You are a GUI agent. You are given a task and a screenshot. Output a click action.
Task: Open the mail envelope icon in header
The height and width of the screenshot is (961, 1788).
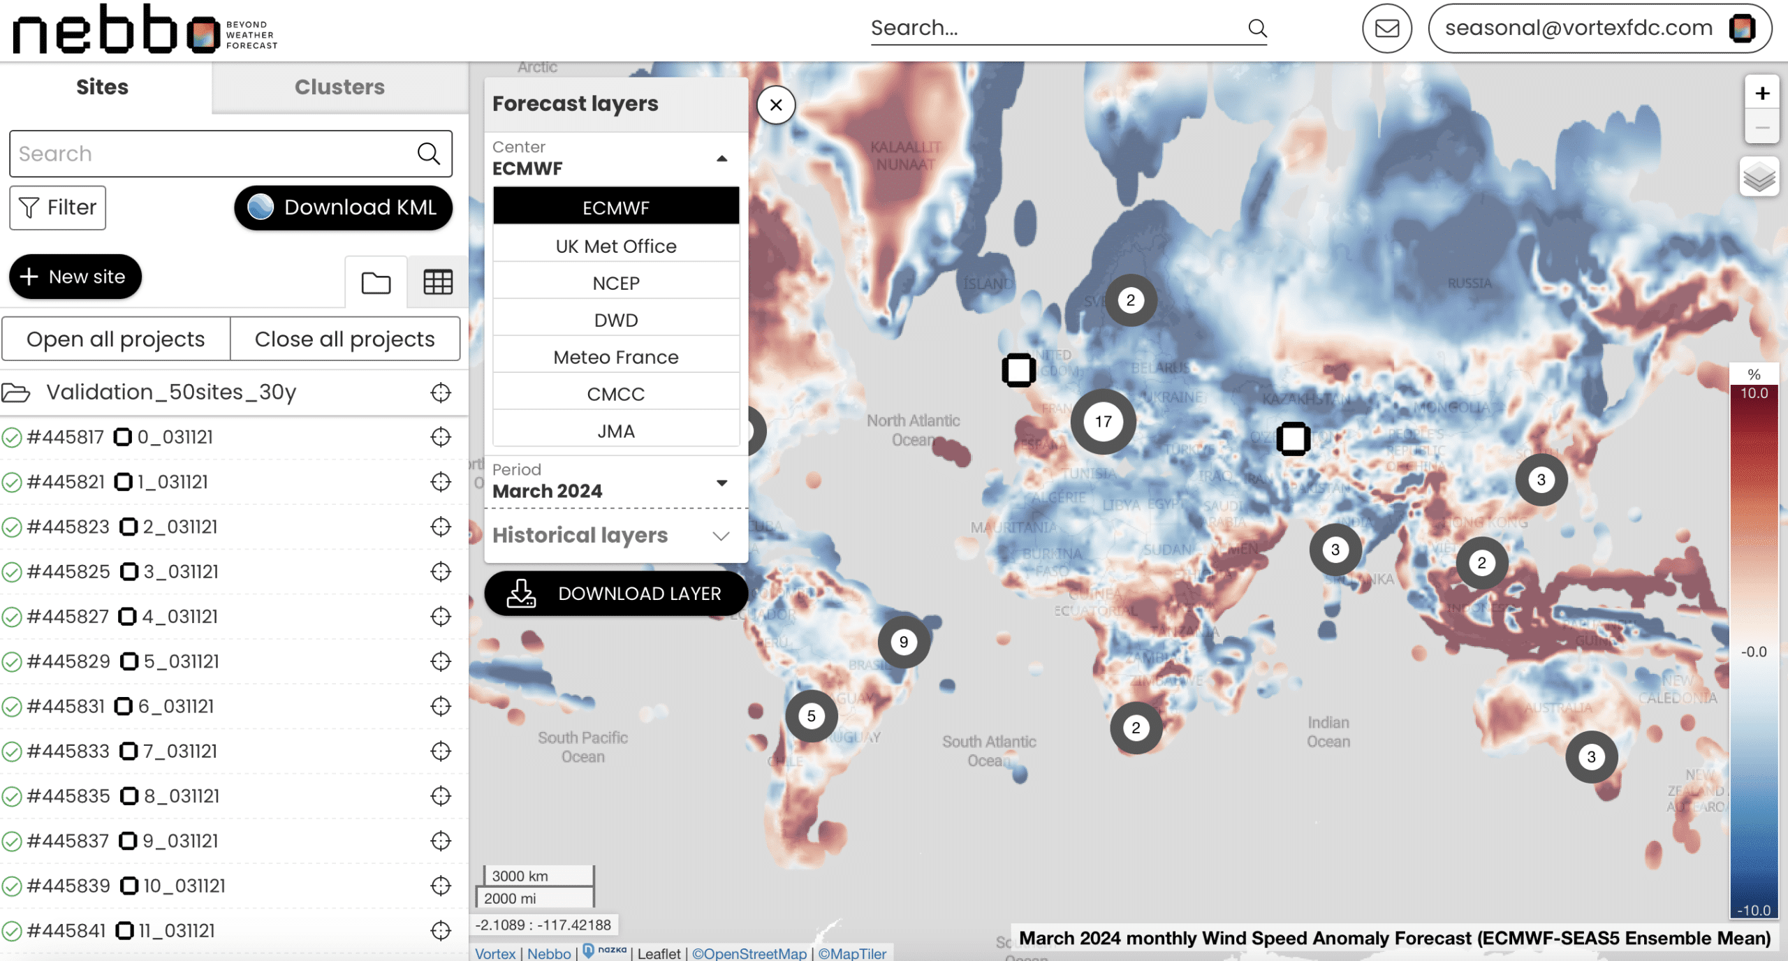1386,28
